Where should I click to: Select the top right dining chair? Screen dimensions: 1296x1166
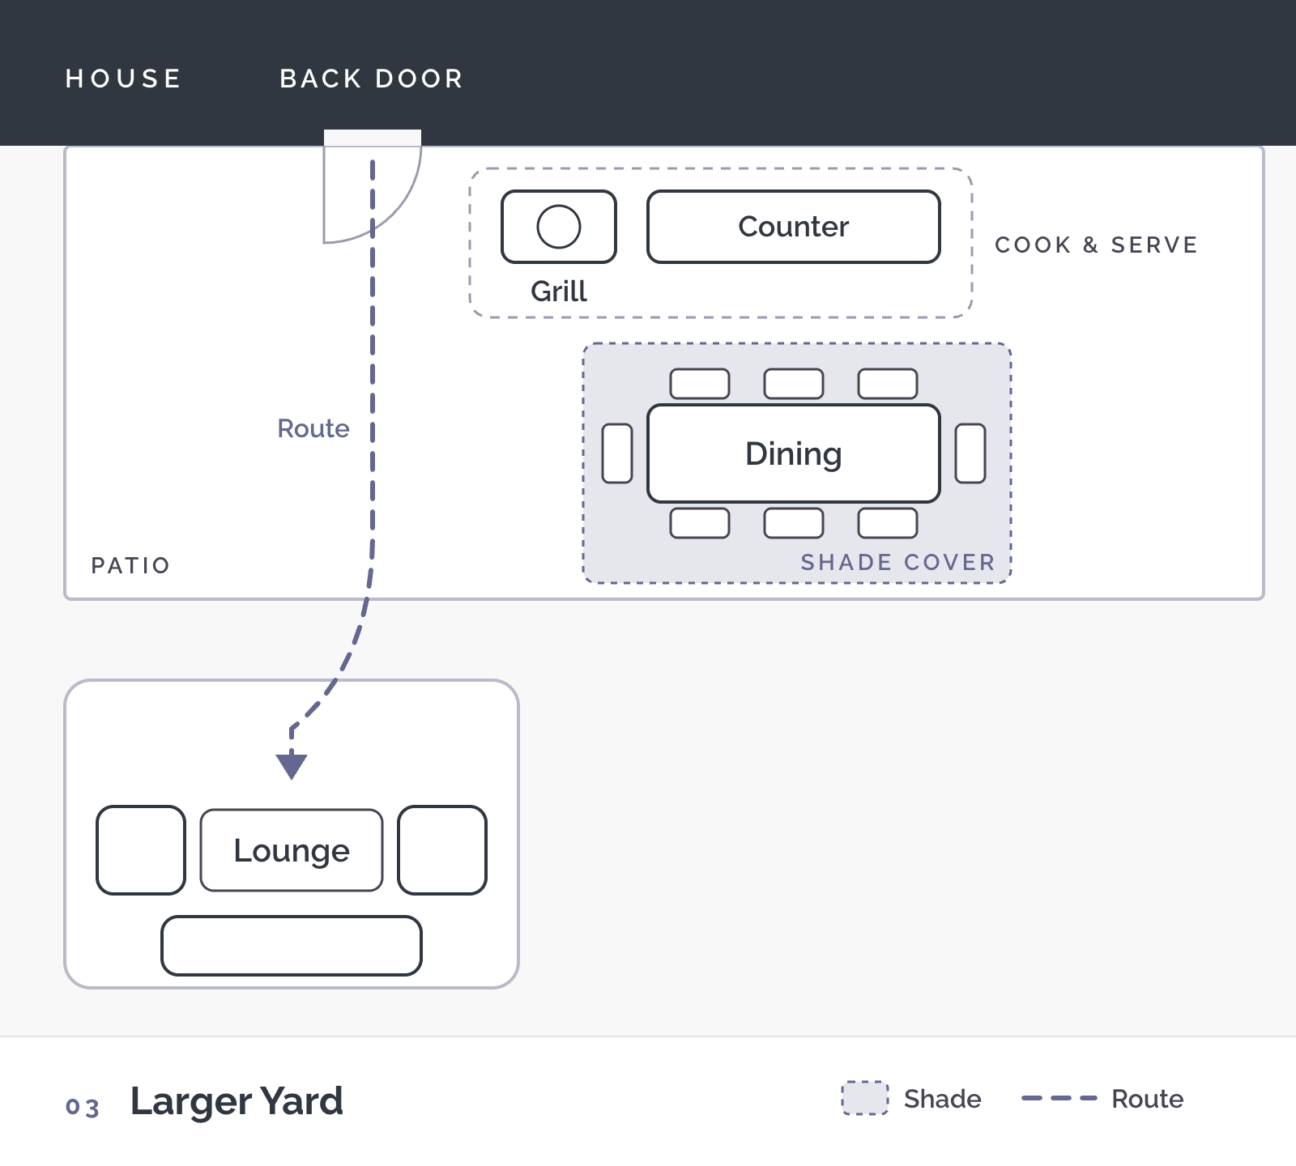(x=888, y=384)
